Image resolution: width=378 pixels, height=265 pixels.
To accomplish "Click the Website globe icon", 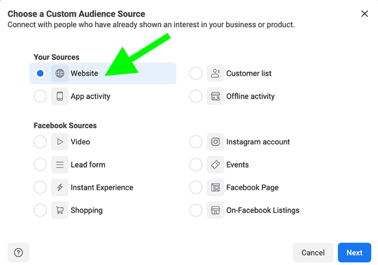I will 60,74.
